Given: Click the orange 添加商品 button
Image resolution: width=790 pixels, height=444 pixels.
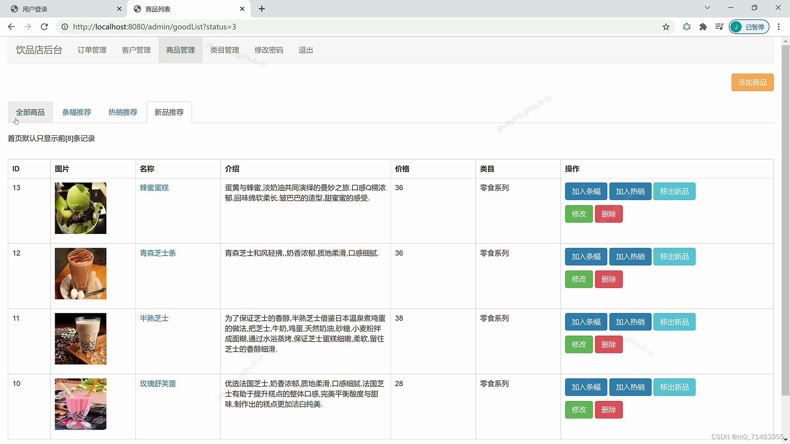Looking at the screenshot, I should tap(752, 82).
